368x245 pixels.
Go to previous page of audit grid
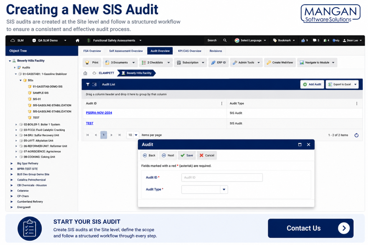point(96,135)
